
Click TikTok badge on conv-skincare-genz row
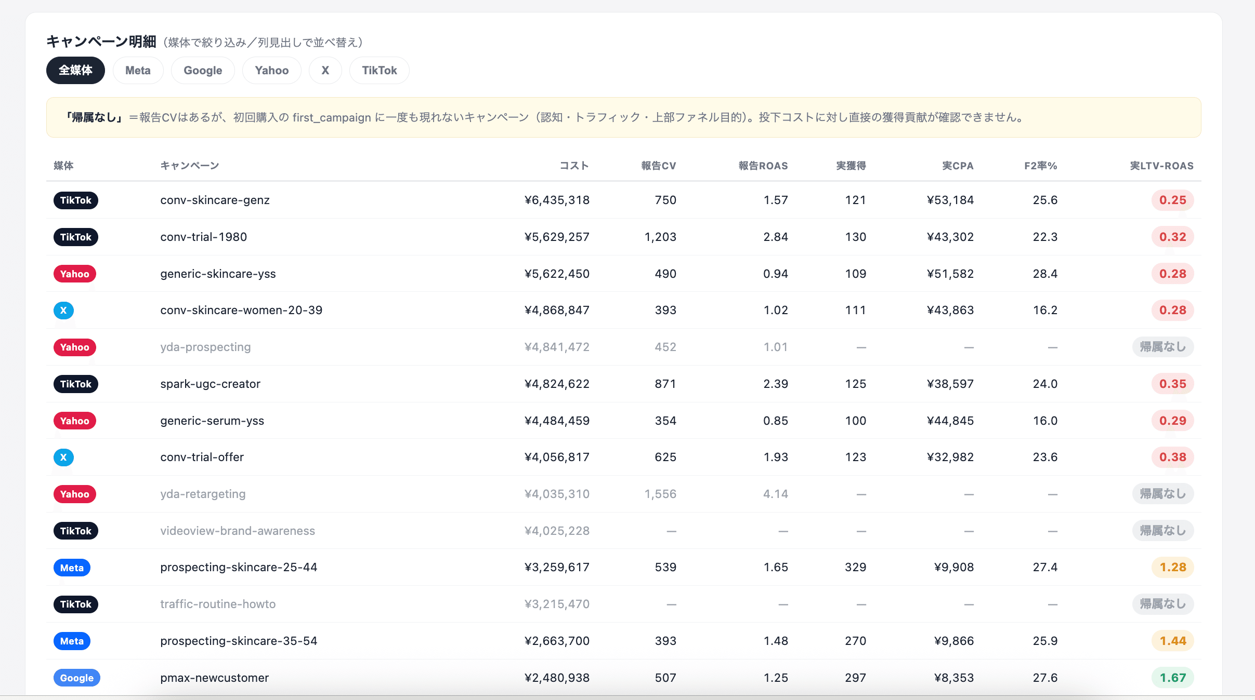pos(76,200)
